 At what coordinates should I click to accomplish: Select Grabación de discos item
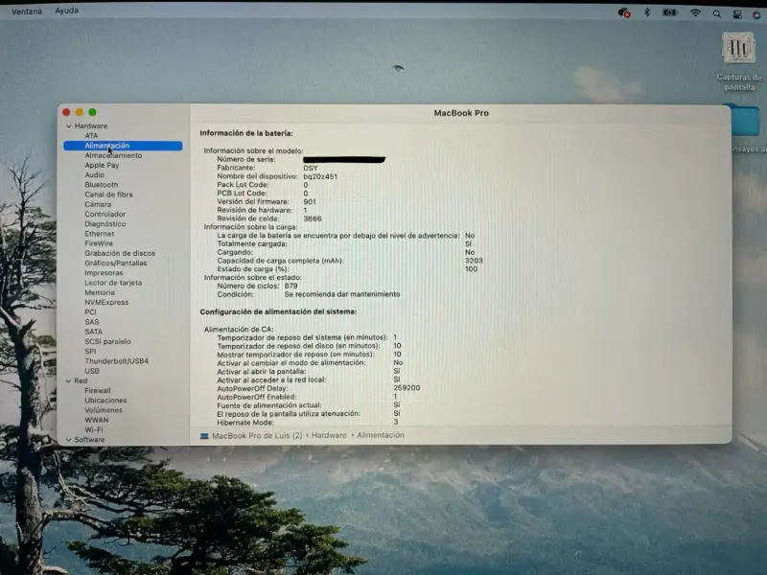coord(120,253)
